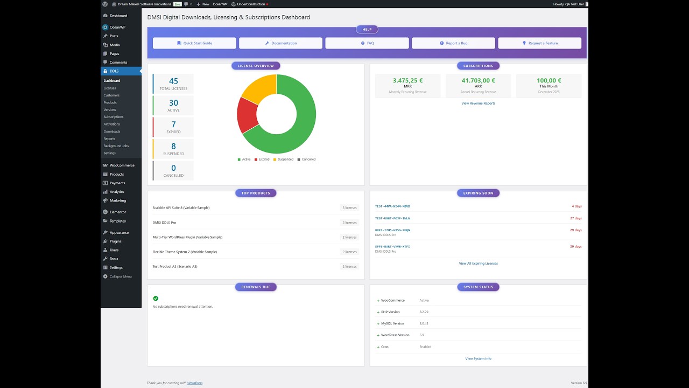Open Customers in the DDLS submenu
Screen dimensions: 689x388
click(111, 95)
